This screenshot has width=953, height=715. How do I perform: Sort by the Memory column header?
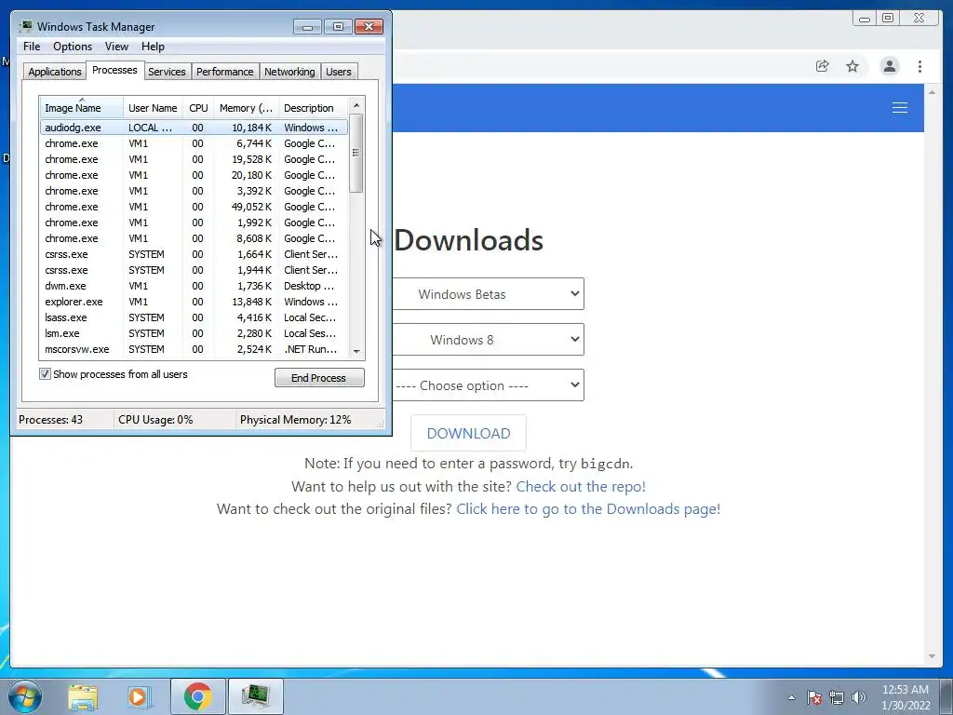click(x=246, y=108)
